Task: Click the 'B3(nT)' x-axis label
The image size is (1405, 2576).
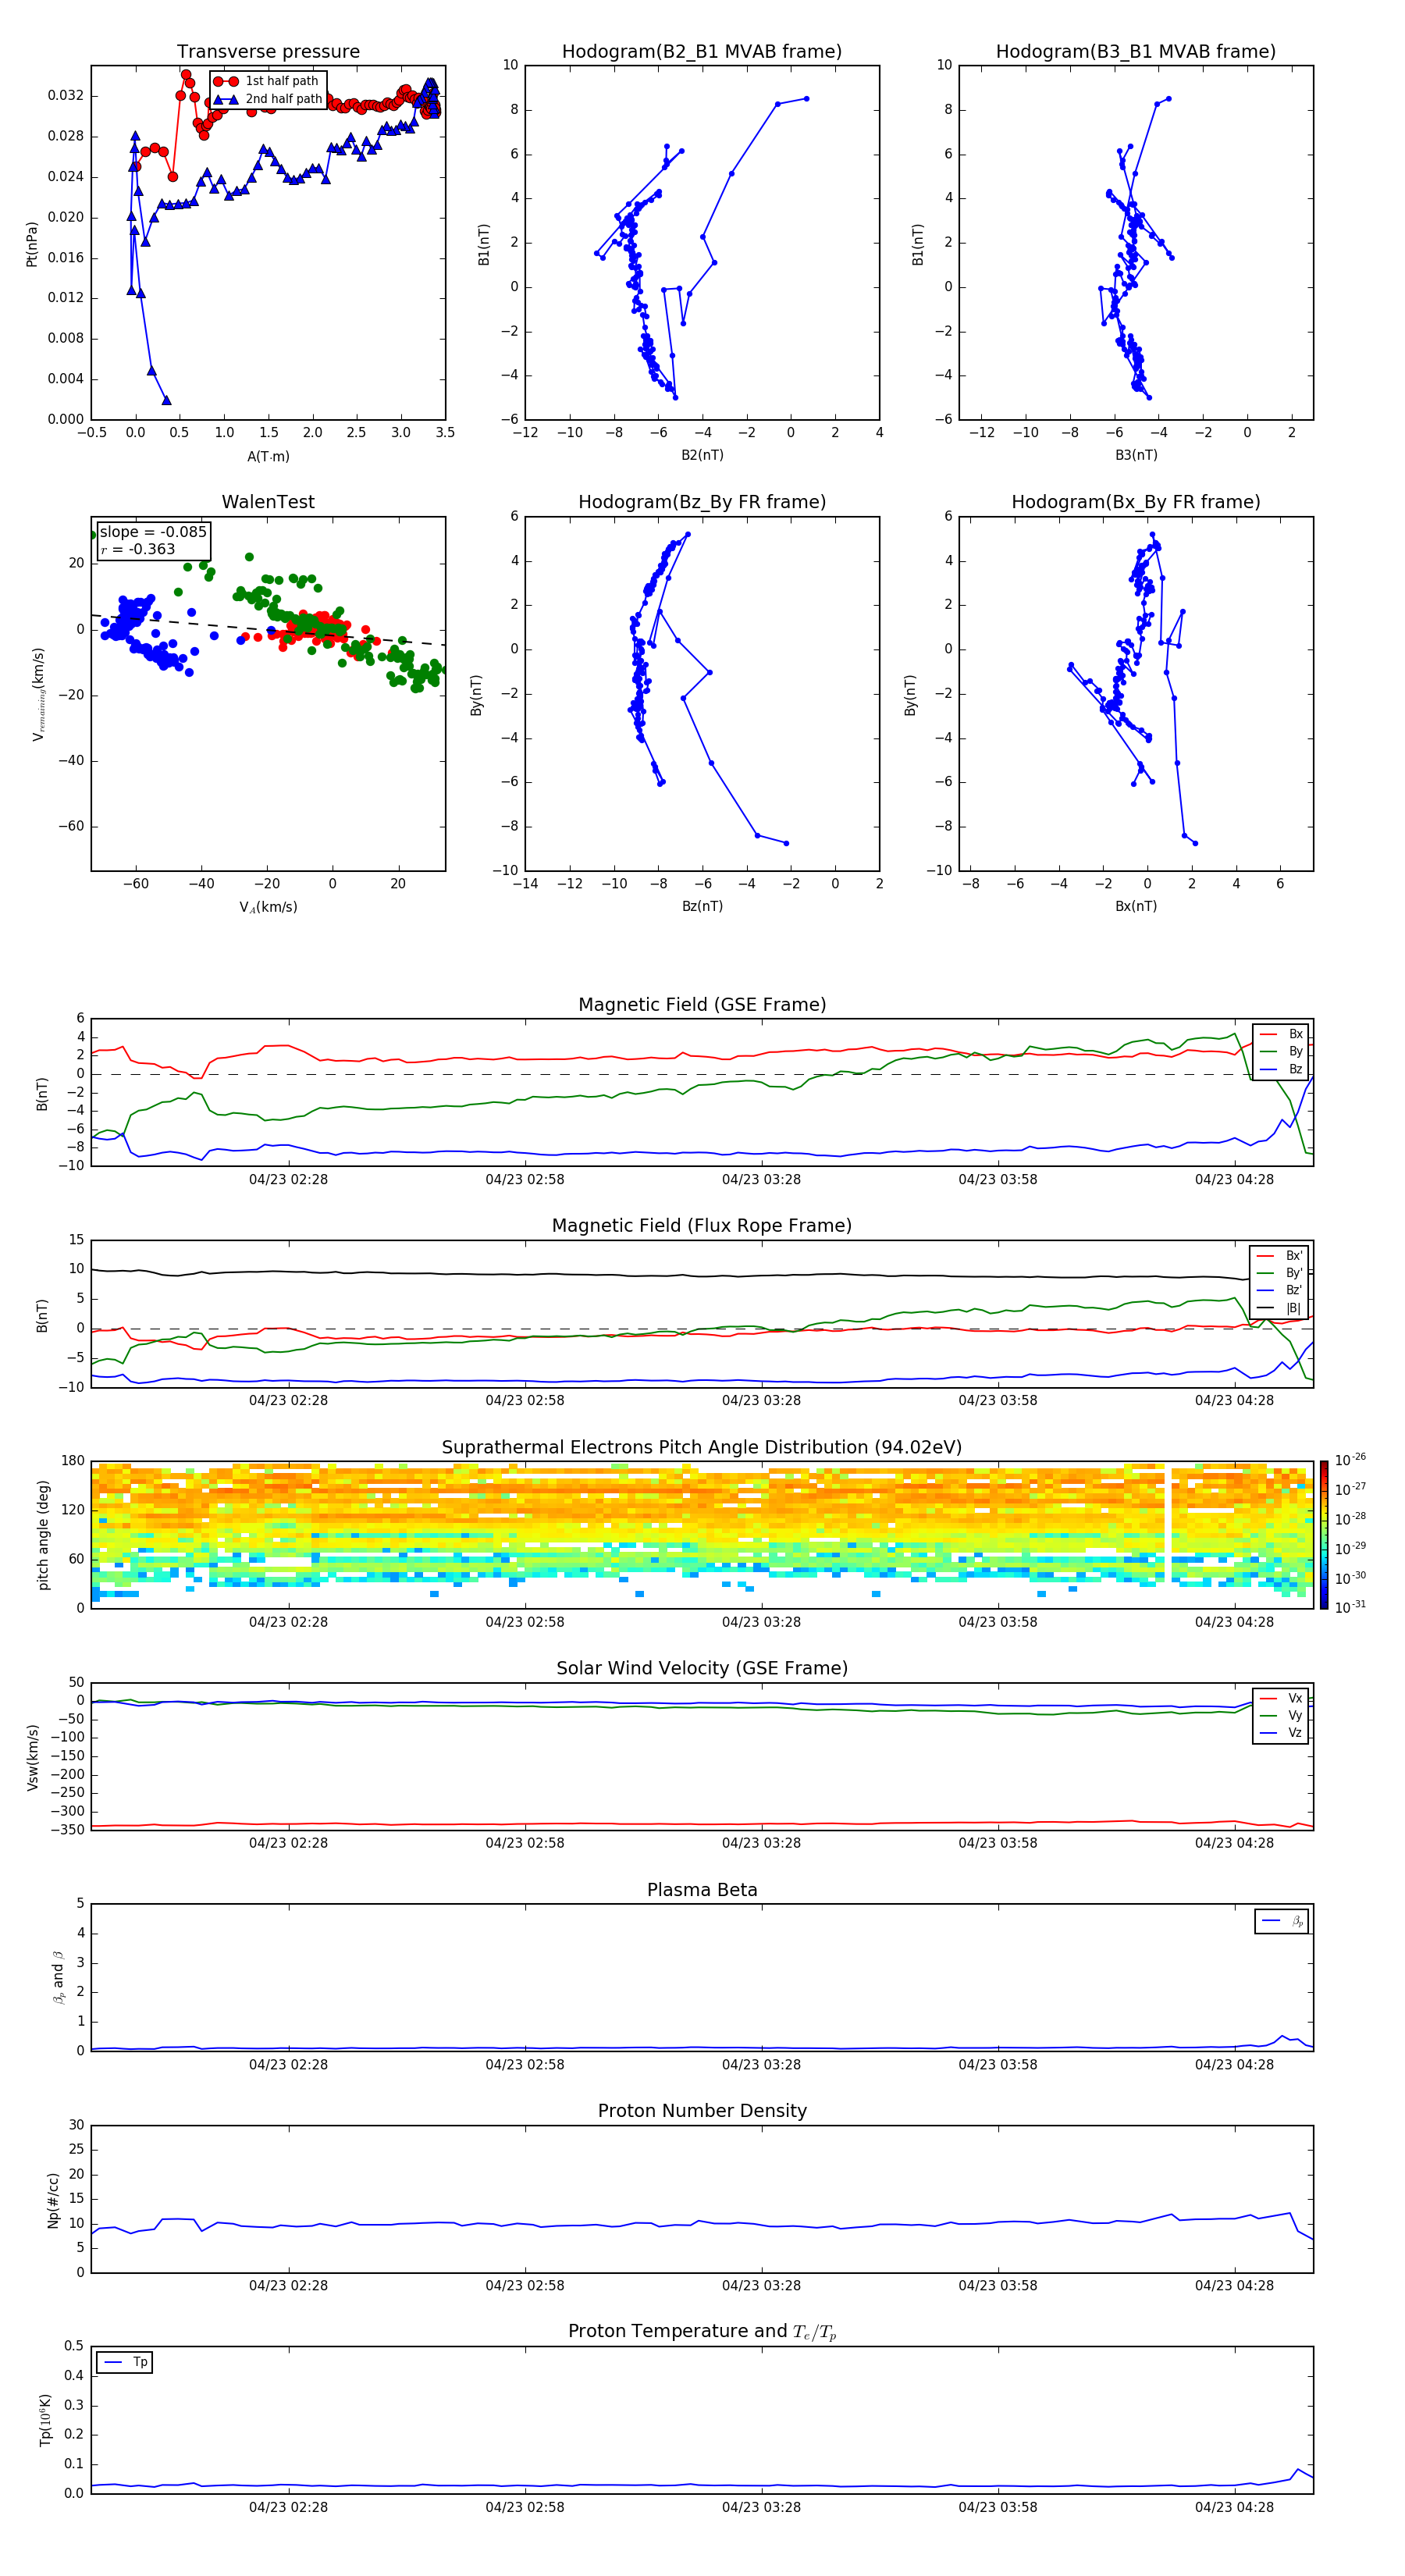Action: [1136, 455]
